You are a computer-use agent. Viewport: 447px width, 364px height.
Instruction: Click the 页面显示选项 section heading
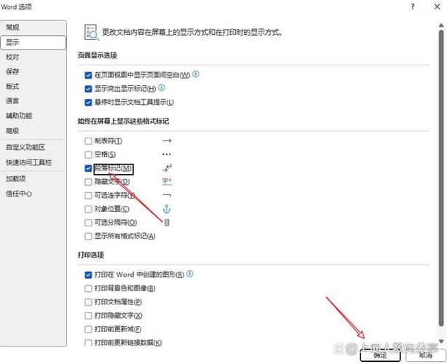[x=98, y=55]
